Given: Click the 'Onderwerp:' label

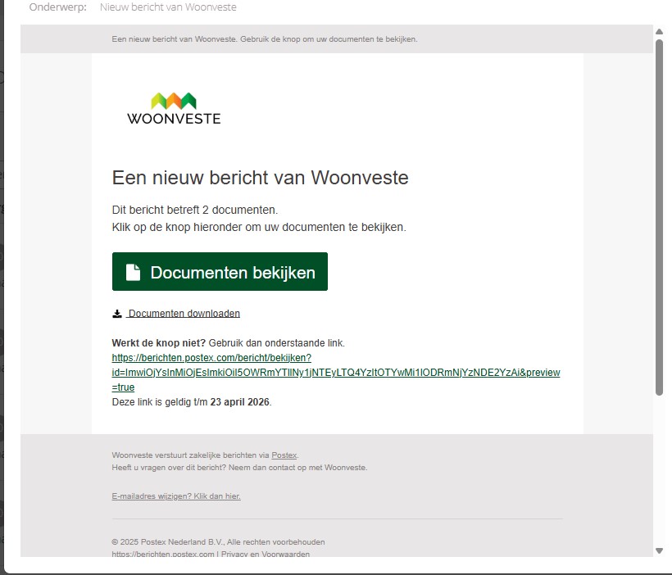Looking at the screenshot, I should click(57, 7).
